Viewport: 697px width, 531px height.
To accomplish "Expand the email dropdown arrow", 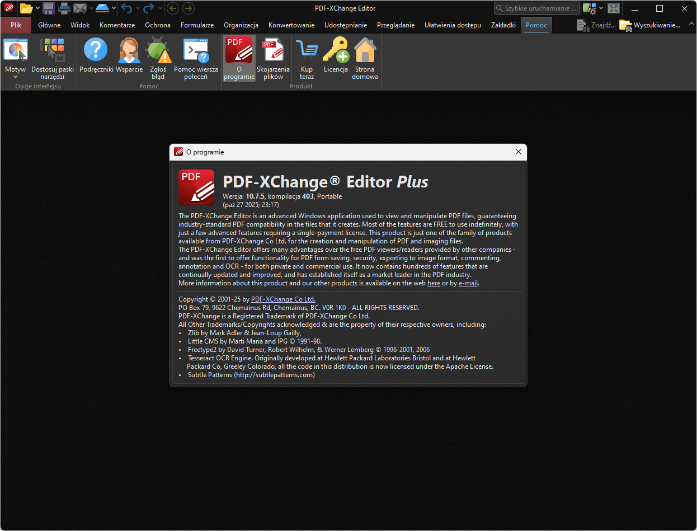I will 91,8.
